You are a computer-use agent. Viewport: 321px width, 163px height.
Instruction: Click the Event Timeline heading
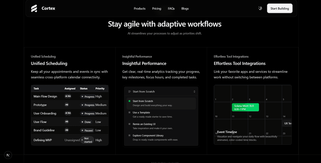click(227, 132)
